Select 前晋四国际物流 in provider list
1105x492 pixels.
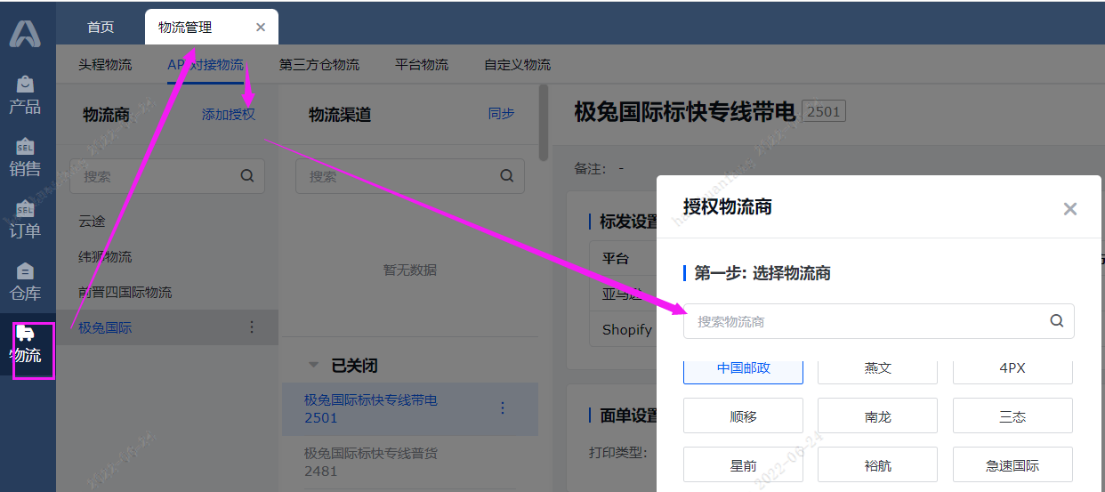tap(167, 292)
